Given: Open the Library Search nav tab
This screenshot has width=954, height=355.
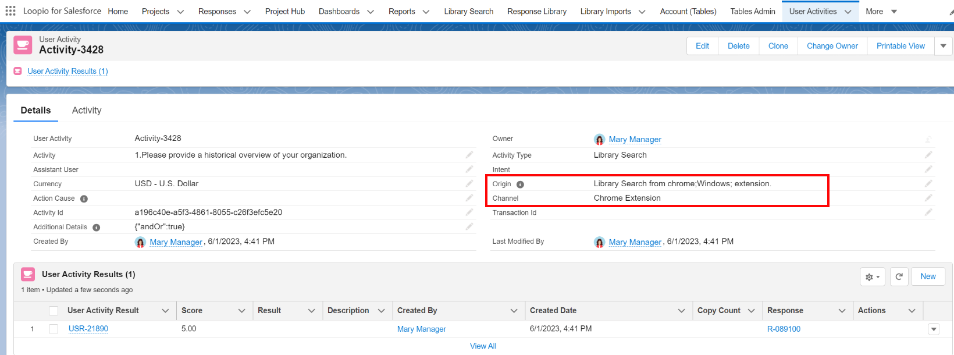Looking at the screenshot, I should coord(469,11).
